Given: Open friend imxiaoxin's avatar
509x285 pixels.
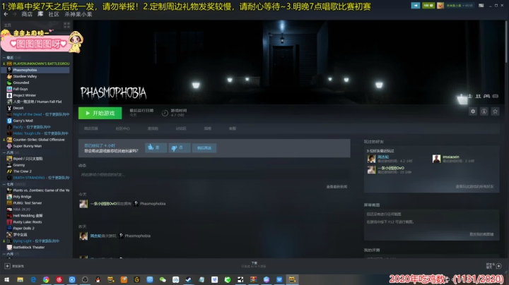Looking at the screenshot, I should pyautogui.click(x=436, y=159).
